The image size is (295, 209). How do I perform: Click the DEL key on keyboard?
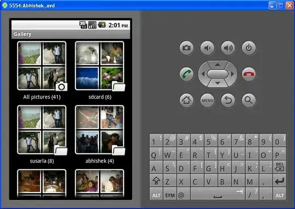click(x=280, y=167)
